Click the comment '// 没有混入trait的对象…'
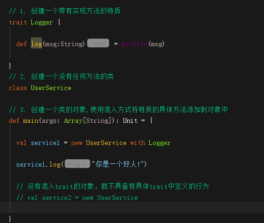This screenshot has height=223, width=264. (x=112, y=187)
